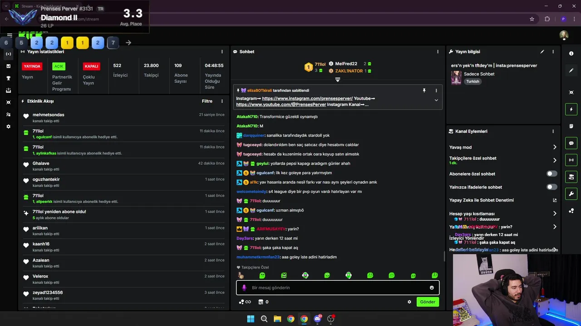Switch to the Stream - Kick Dashboard browser tab
This screenshot has width=581, height=326.
48,6
